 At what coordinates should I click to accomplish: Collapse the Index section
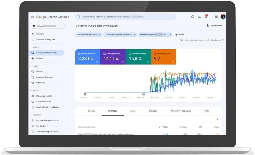[x=31, y=66]
